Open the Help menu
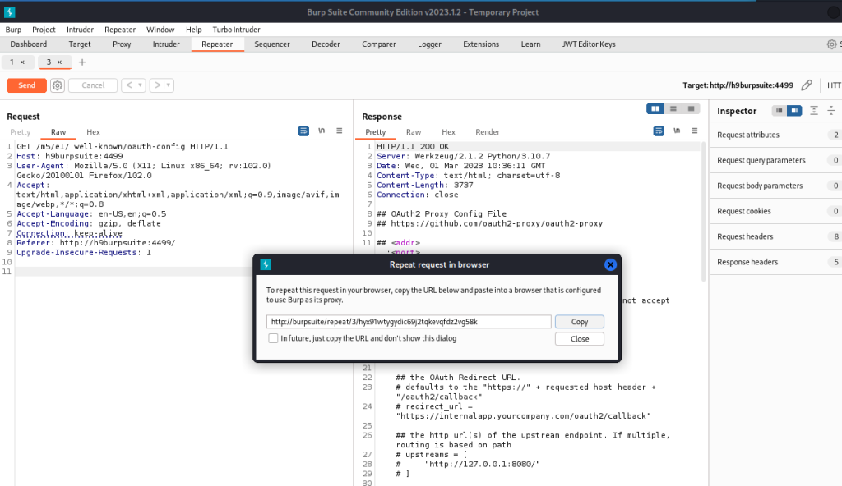 [x=194, y=30]
